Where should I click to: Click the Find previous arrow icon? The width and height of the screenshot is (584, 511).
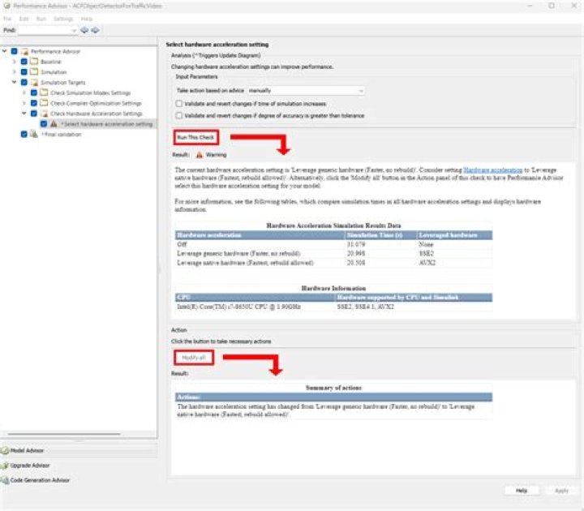point(84,30)
